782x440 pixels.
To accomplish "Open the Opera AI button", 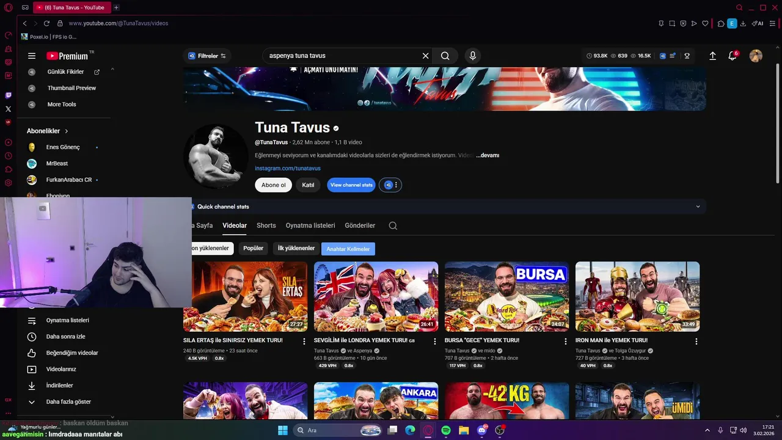I will click(758, 23).
